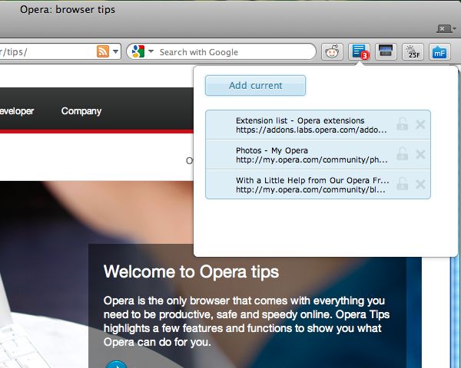Open the Photos - My Opera entry
461x368 pixels.
click(x=318, y=155)
